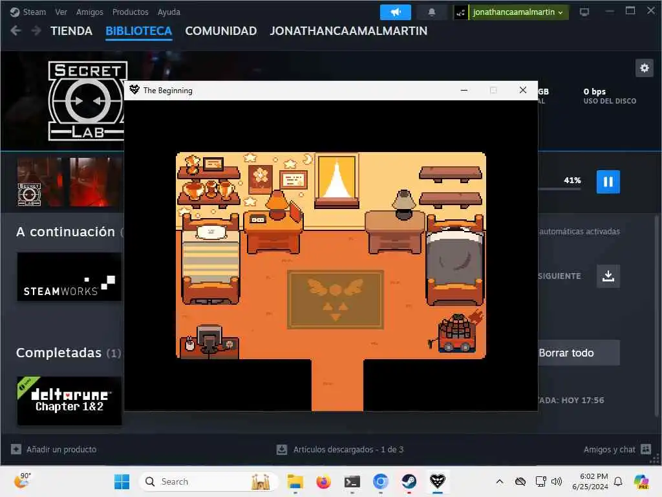Click the Delta Rune emblem rug

[x=336, y=300]
